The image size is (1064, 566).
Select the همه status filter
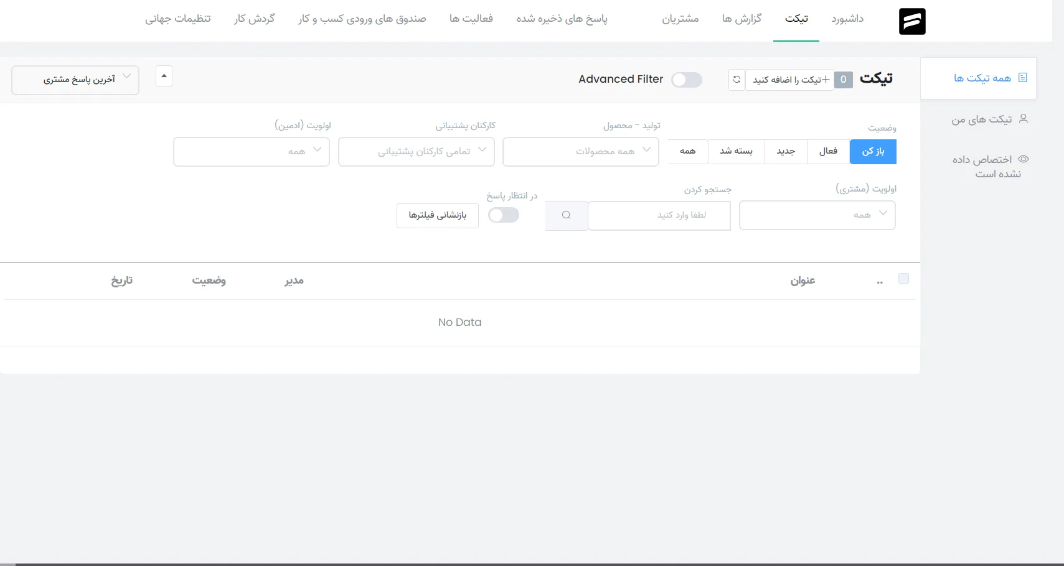click(688, 152)
